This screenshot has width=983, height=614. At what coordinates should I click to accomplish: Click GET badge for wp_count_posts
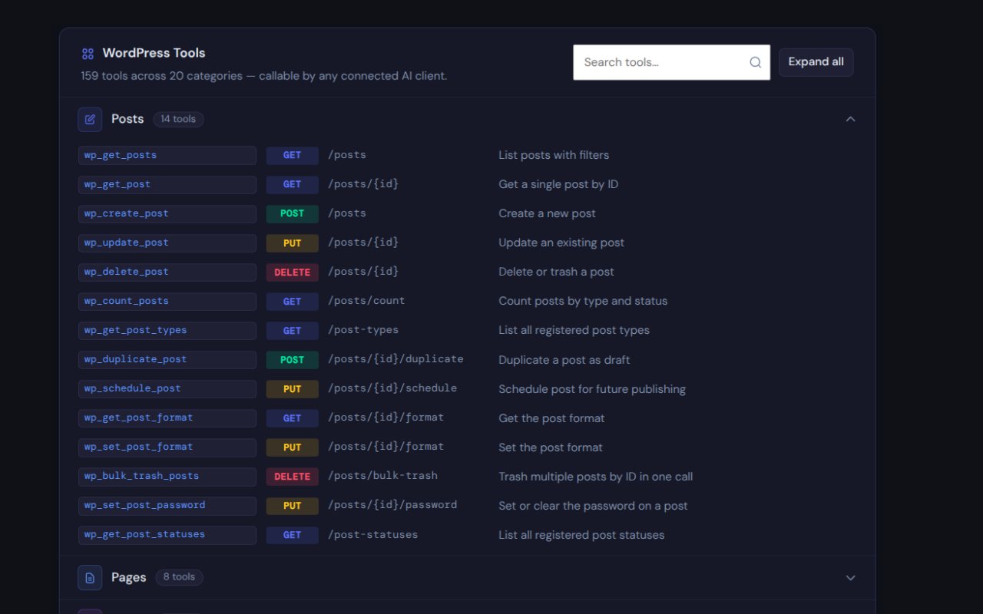click(292, 301)
